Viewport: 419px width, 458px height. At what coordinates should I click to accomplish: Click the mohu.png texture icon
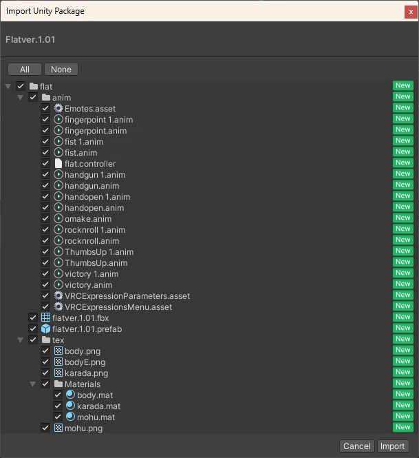(x=58, y=428)
